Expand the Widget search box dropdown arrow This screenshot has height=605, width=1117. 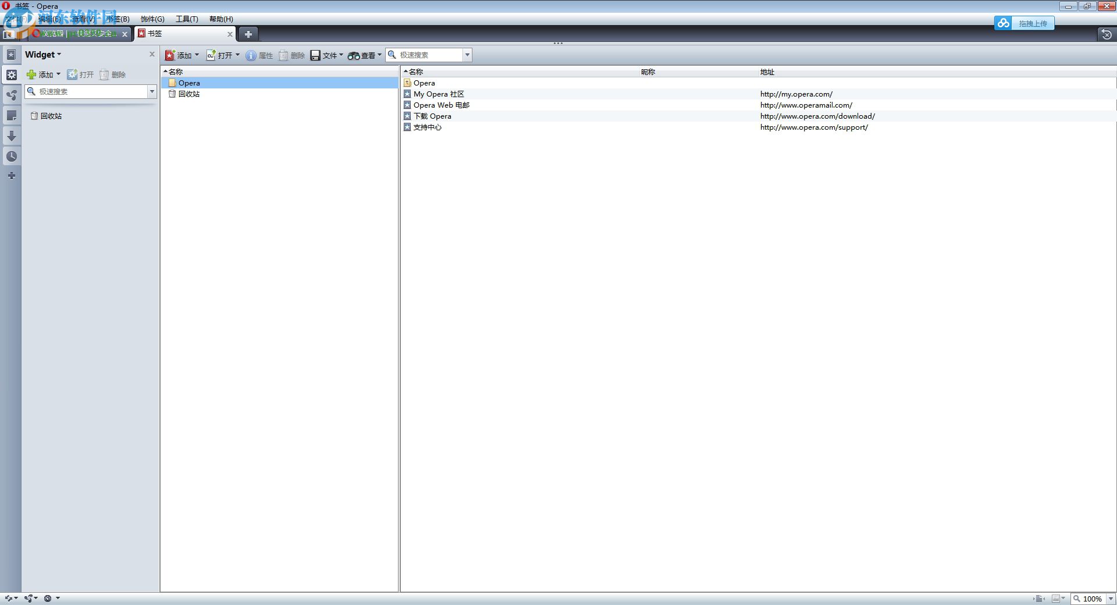tap(152, 91)
